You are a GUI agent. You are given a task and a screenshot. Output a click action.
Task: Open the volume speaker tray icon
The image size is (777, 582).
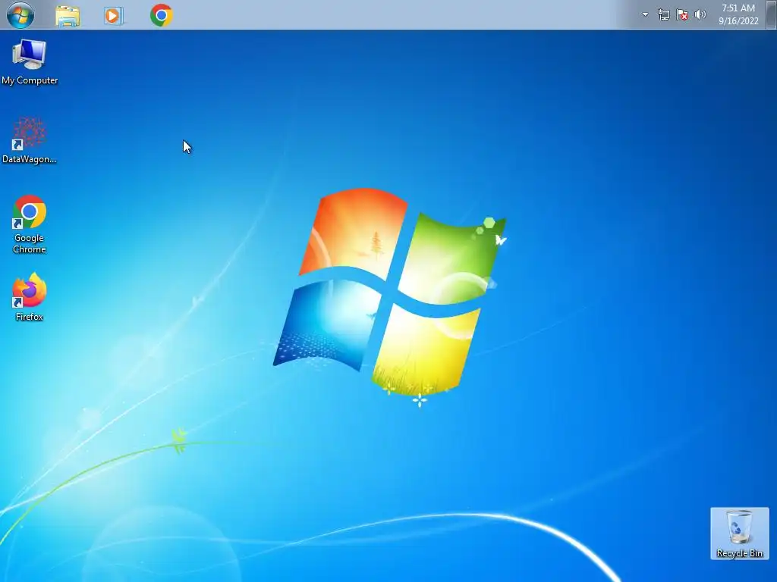700,14
